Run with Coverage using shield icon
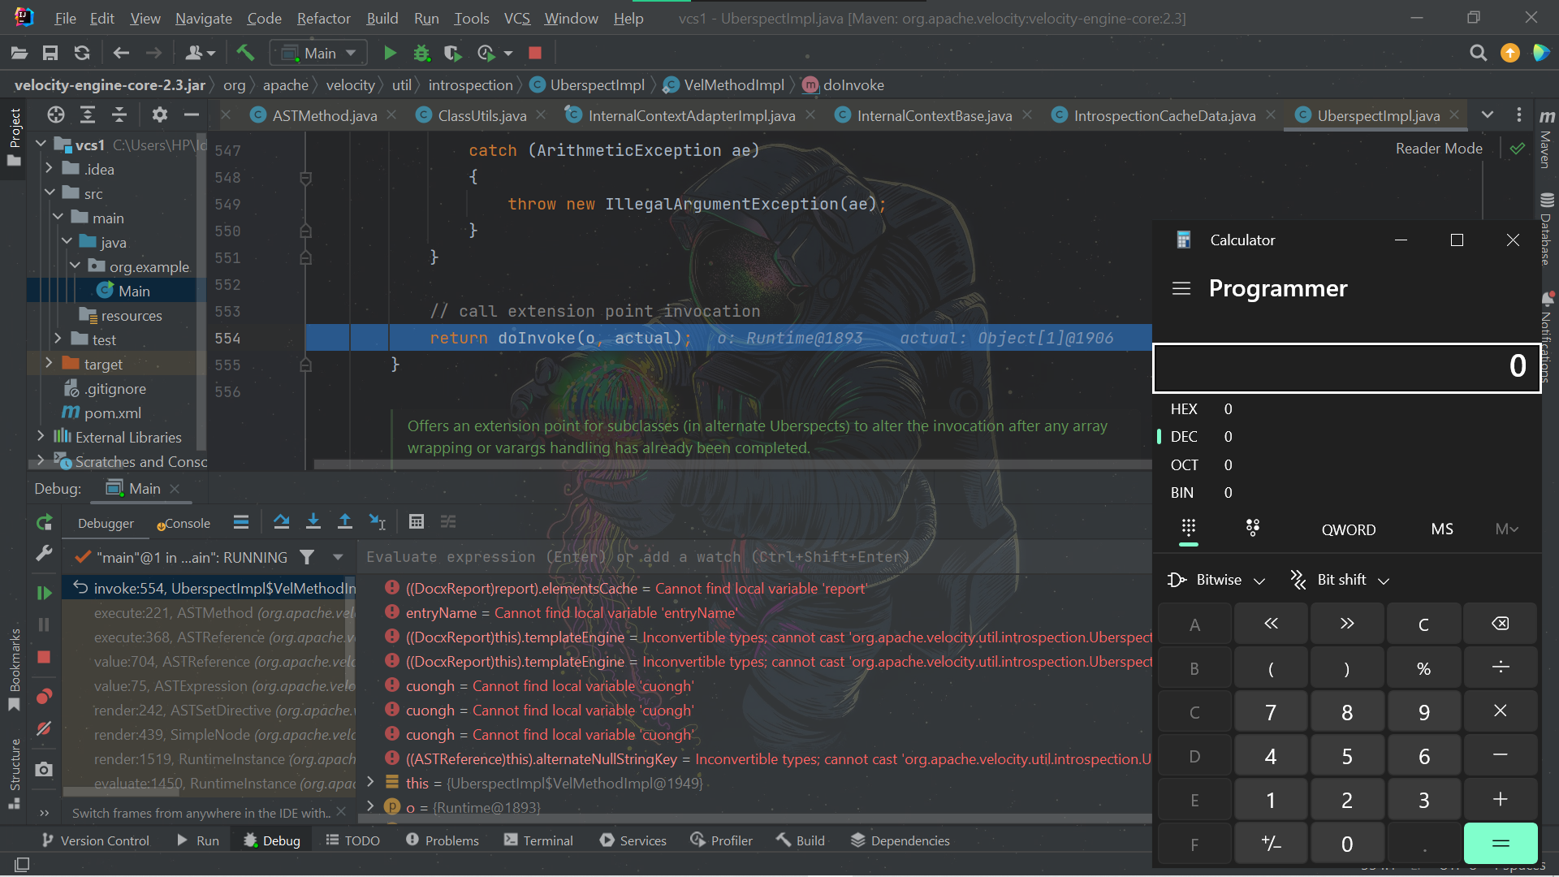This screenshot has width=1559, height=877. (453, 54)
